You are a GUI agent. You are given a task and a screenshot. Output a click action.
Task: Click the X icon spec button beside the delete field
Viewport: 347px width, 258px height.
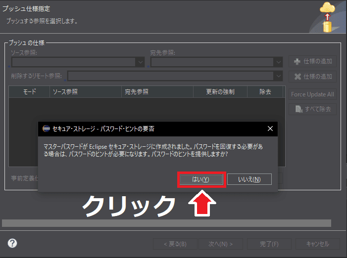[297, 77]
